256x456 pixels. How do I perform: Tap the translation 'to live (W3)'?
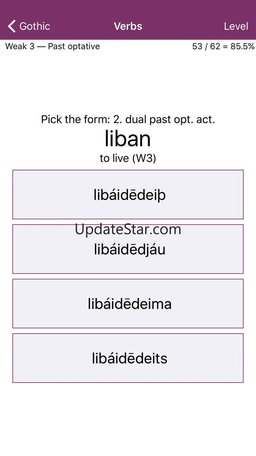(128, 158)
